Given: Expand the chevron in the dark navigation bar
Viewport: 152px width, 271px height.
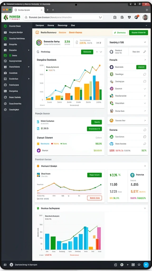Looking at the screenshot, I should 146,25.
